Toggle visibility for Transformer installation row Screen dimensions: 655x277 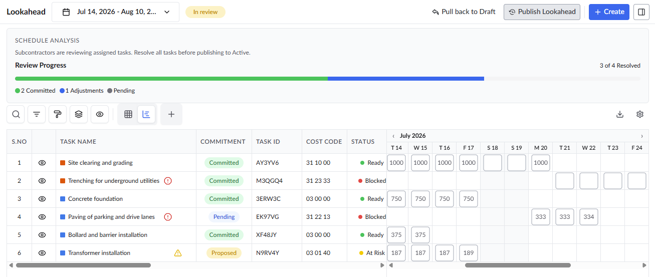(42, 253)
